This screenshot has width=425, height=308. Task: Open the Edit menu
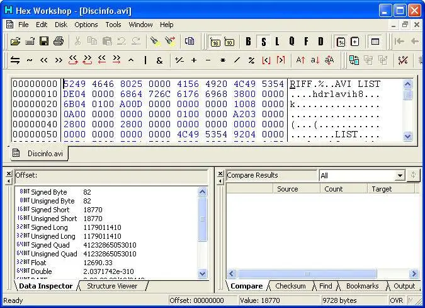[x=42, y=25]
